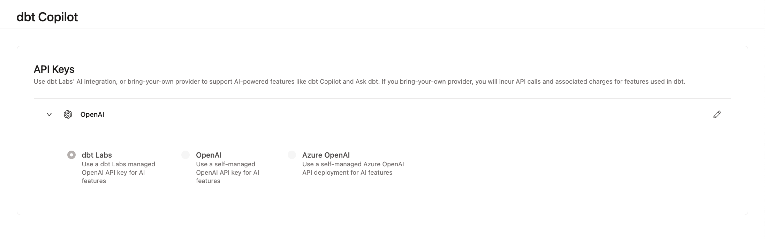Click the dbt Labs option label text
Viewport: 765px width, 242px height.
(x=96, y=155)
